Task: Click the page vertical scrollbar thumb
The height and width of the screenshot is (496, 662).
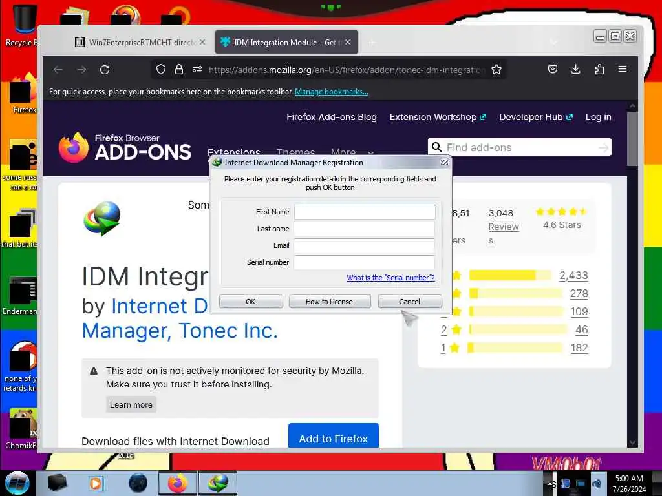Action: click(x=632, y=138)
